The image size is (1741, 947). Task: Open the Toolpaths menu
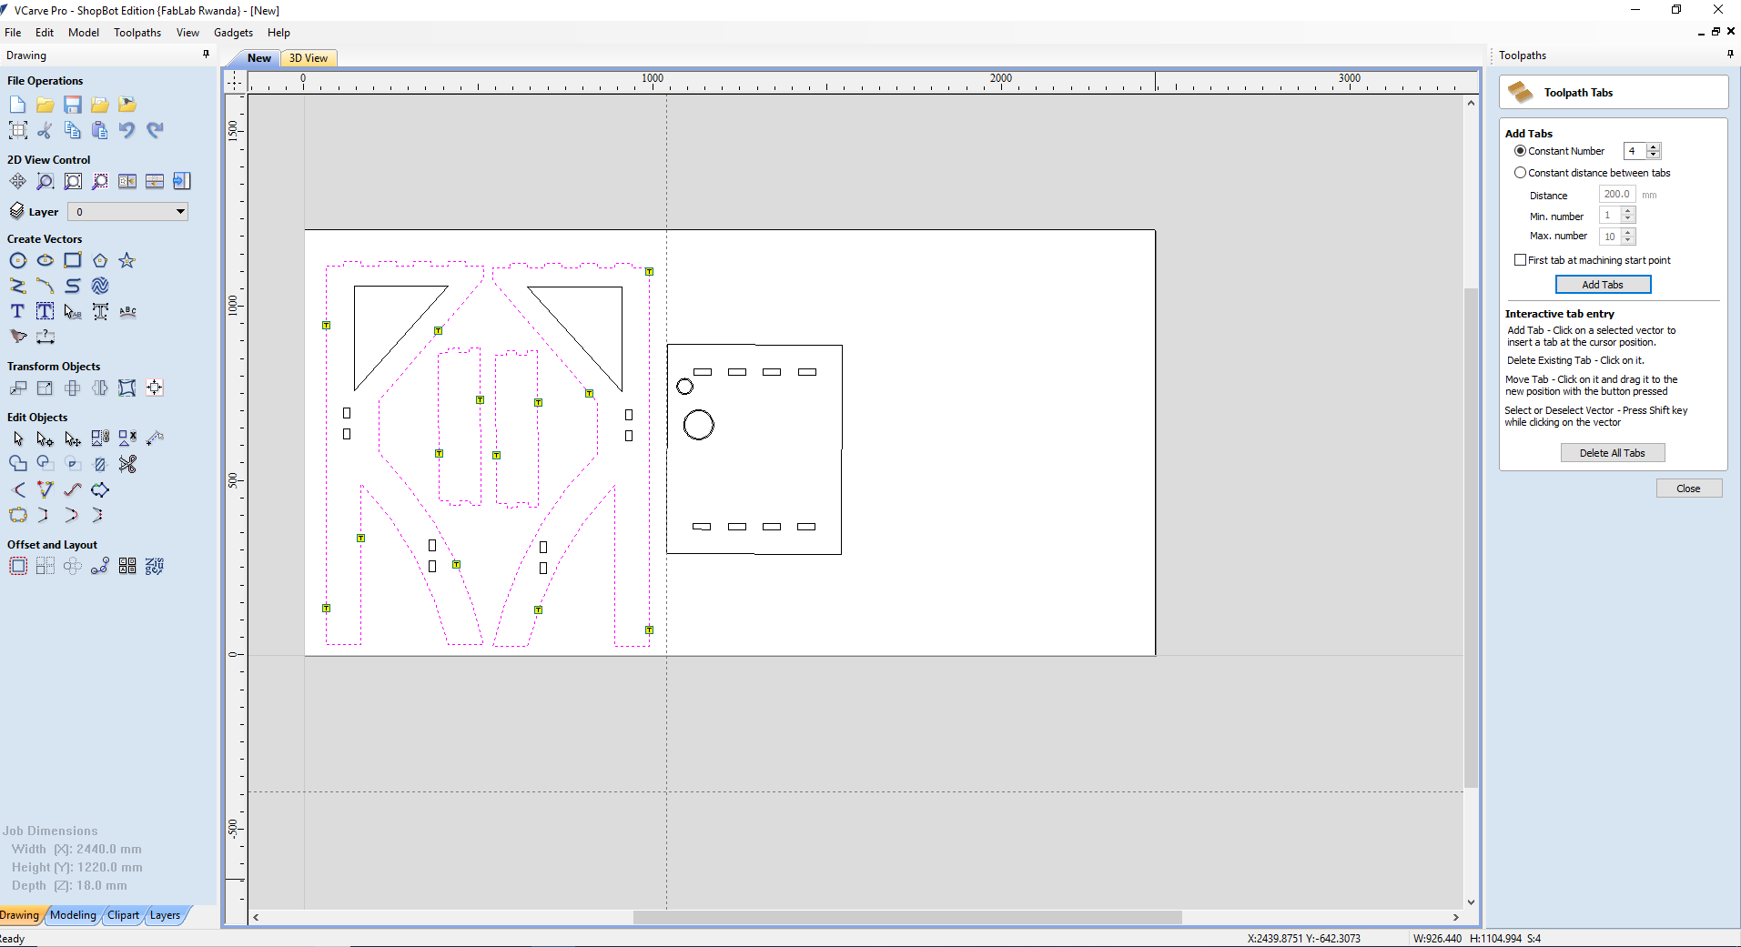click(137, 33)
